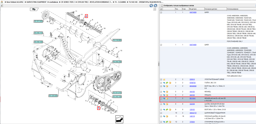Open part number link 86508568
The width and height of the screenshot is (256, 124).
click(x=193, y=86)
